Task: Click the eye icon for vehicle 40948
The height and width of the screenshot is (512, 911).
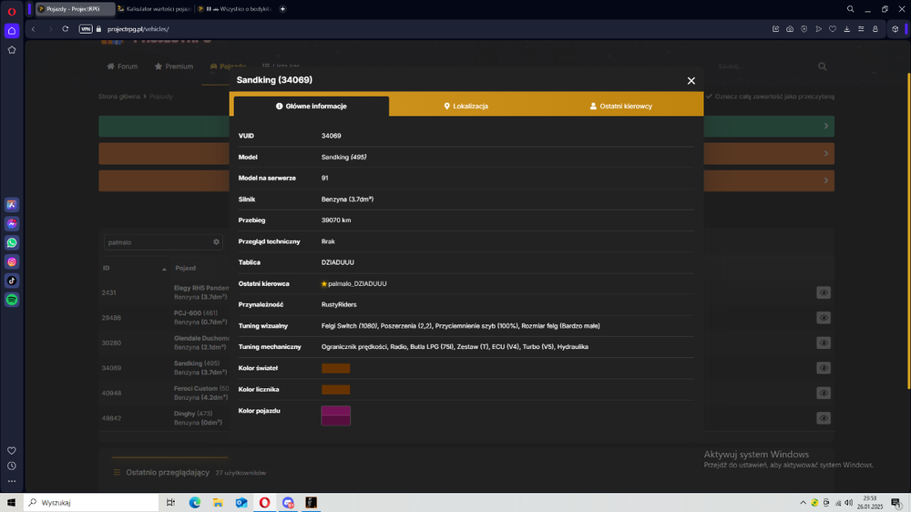Action: [824, 393]
